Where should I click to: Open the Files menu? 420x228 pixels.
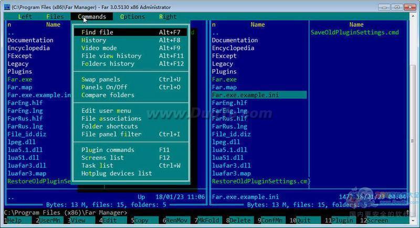55,17
